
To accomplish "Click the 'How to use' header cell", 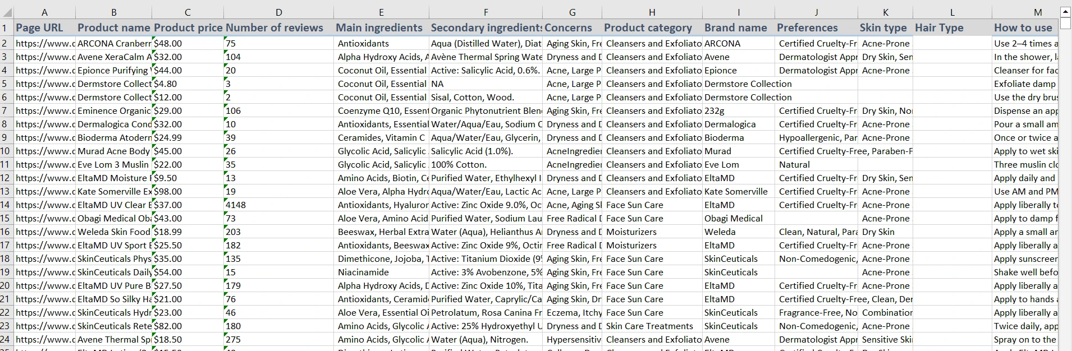I will (1025, 27).
